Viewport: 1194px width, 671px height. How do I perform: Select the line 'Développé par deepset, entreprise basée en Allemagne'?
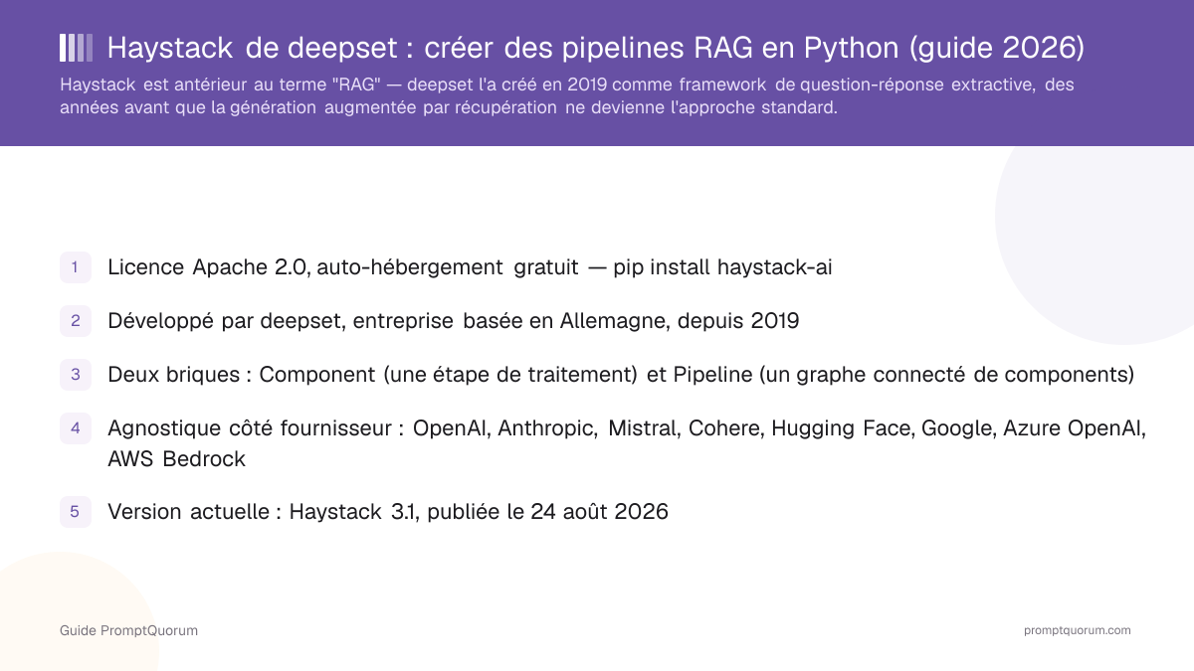454,321
